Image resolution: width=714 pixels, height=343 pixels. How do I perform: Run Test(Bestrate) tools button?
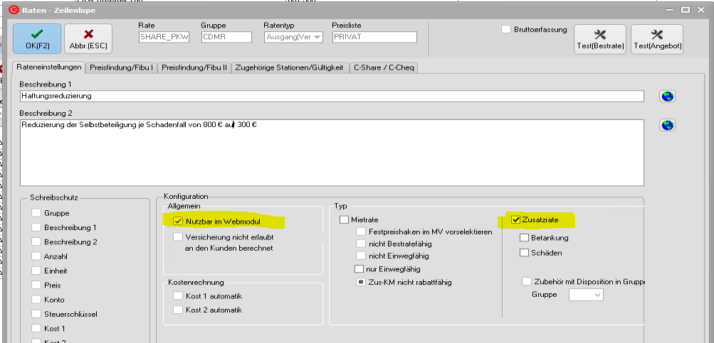[599, 38]
